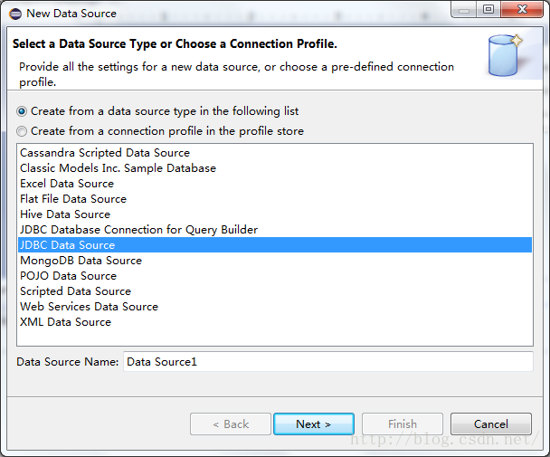Cancel the New Data Source dialog
The width and height of the screenshot is (550, 457).
pyautogui.click(x=490, y=424)
